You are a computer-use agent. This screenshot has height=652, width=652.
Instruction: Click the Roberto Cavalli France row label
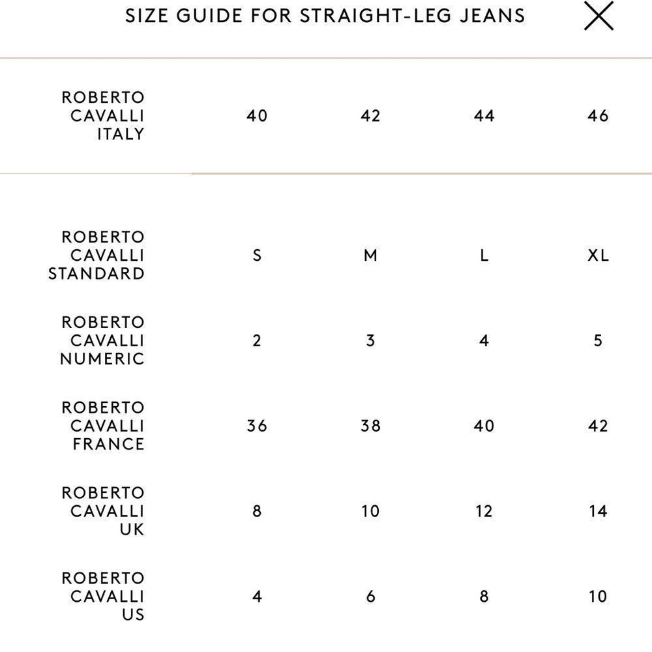coord(102,426)
